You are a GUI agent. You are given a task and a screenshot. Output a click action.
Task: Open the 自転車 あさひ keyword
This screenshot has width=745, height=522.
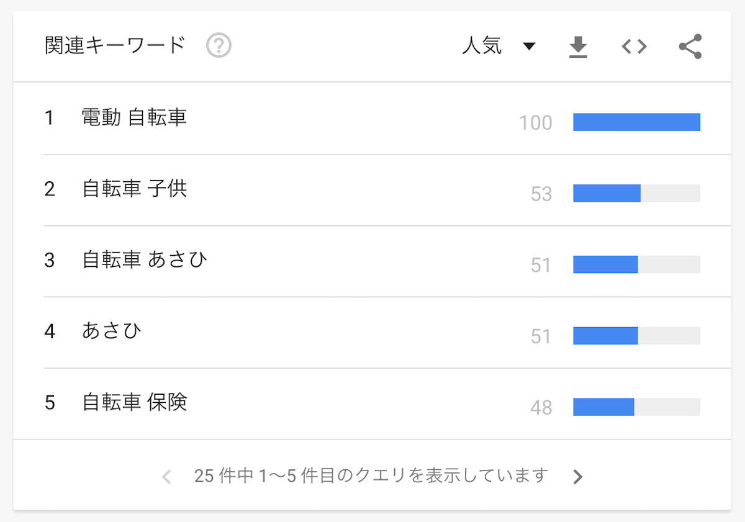pos(144,259)
